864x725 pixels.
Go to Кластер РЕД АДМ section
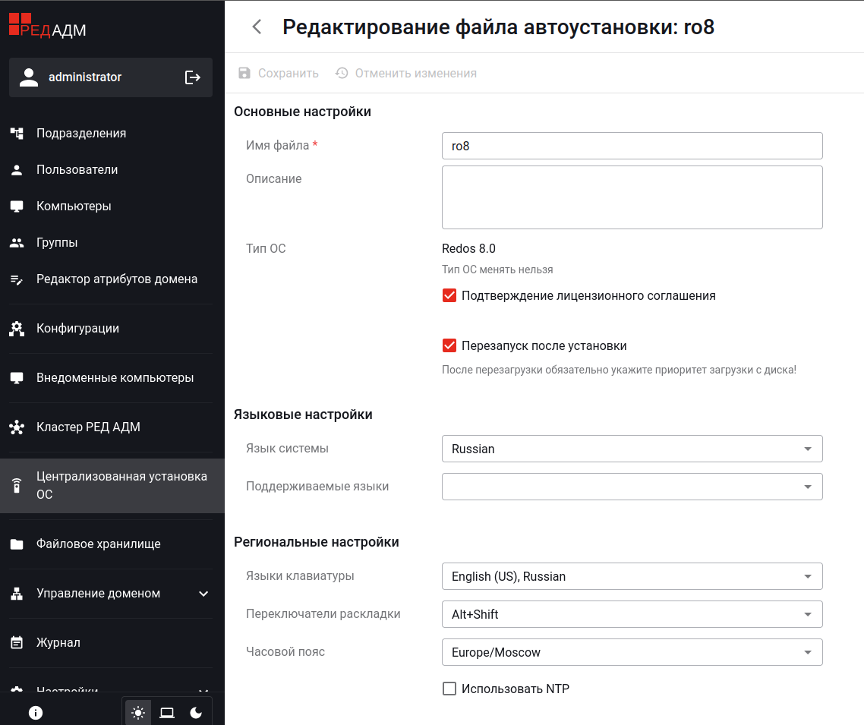88,427
